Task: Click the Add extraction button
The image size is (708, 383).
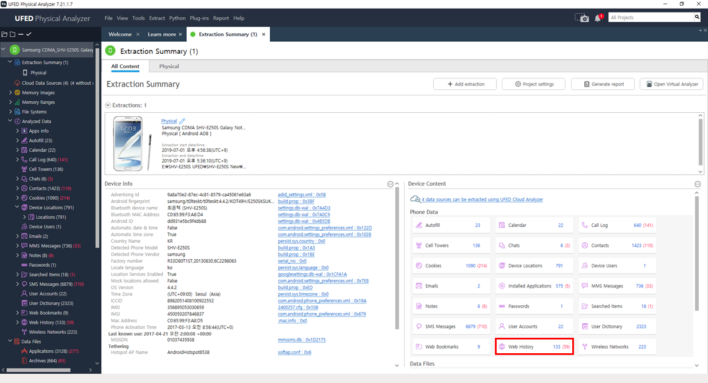Action: point(466,84)
